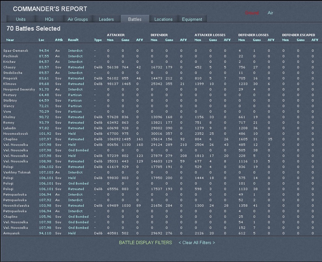
Task: Select the Klimovo battle row
Action: coord(9,84)
